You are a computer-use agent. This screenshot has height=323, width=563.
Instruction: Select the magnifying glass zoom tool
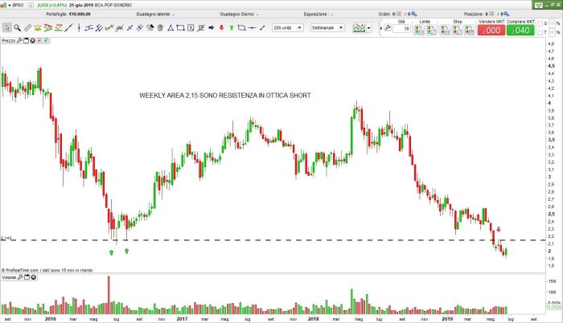point(17,28)
